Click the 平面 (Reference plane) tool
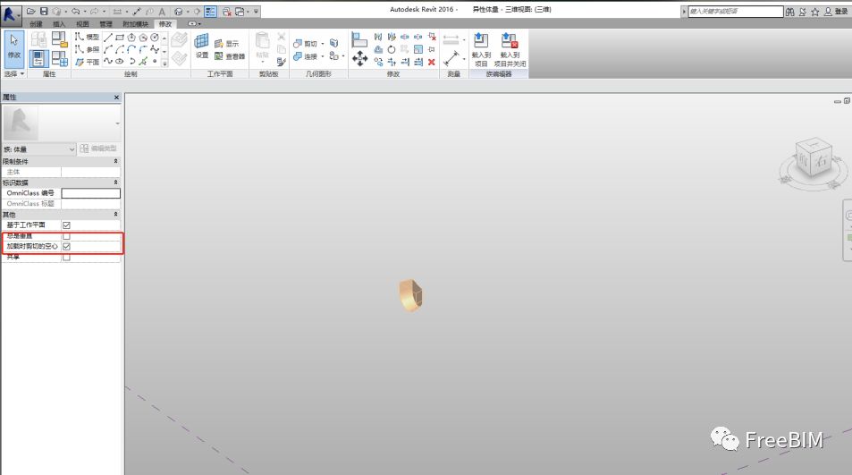852x475 pixels. pos(87,62)
